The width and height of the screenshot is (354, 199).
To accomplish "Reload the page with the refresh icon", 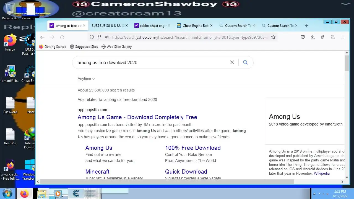I will coord(62,37).
